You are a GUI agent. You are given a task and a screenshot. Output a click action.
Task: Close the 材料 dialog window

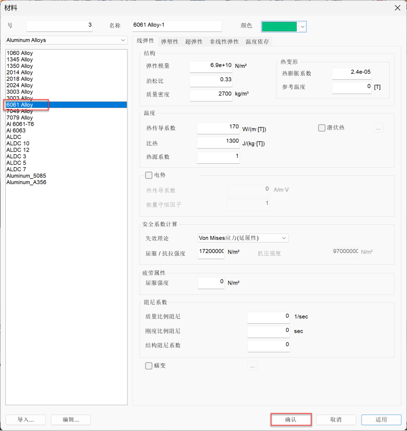(397, 8)
